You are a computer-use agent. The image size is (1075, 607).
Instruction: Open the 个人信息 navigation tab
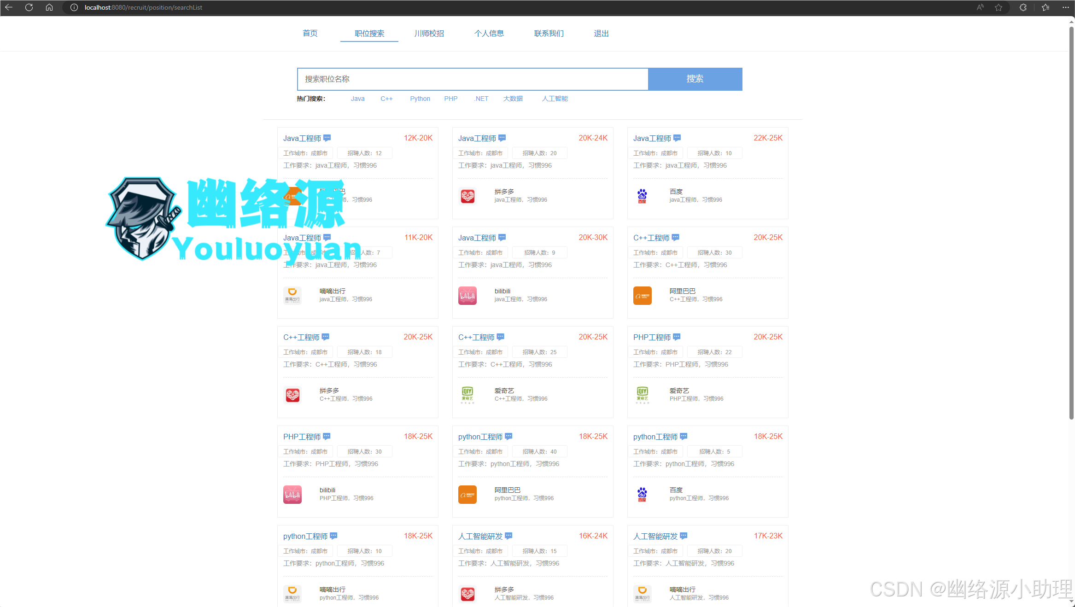489,33
